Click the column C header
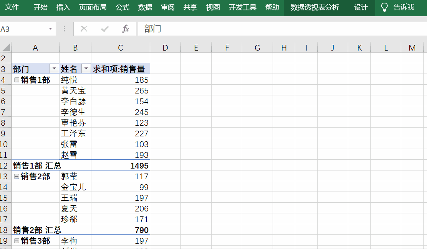The height and width of the screenshot is (249, 427). pyautogui.click(x=120, y=48)
